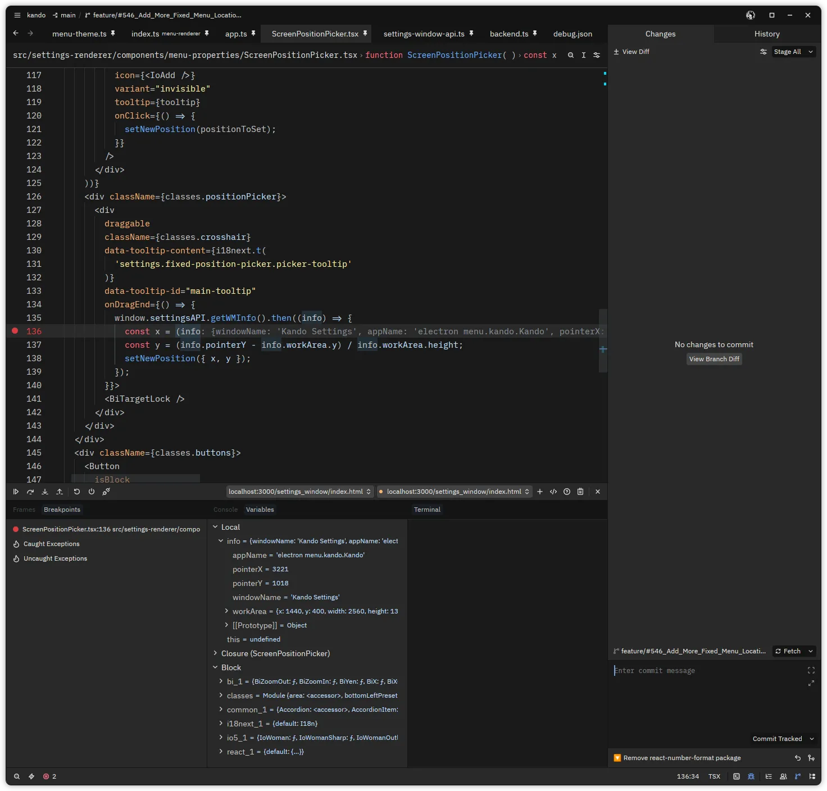Screen dimensions: 827x791
Task: Expand the i18next_1 variable
Action: [x=221, y=724]
